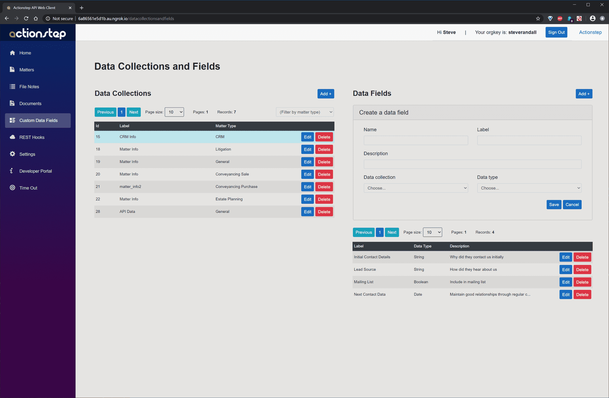Open the Filter by matter type dropdown
The width and height of the screenshot is (609, 398).
pos(304,112)
